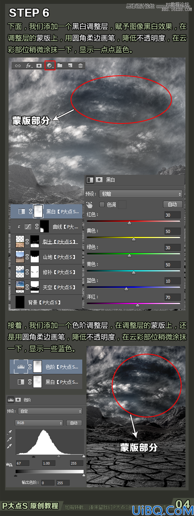Select the 色阶 layer mask thumbnail
Image resolution: width=194 pixels, height=516 pixels.
pyautogui.click(x=38, y=366)
